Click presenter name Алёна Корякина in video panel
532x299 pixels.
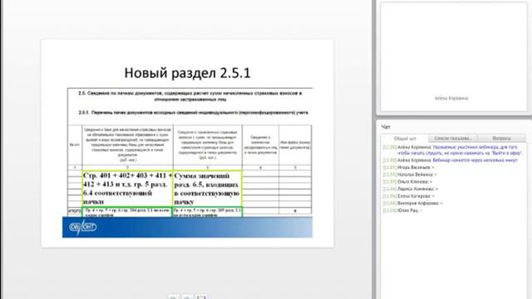[x=451, y=98]
